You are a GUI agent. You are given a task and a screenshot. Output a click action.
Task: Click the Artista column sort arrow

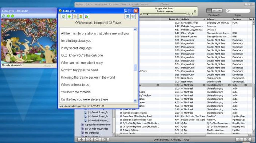click(x=204, y=19)
